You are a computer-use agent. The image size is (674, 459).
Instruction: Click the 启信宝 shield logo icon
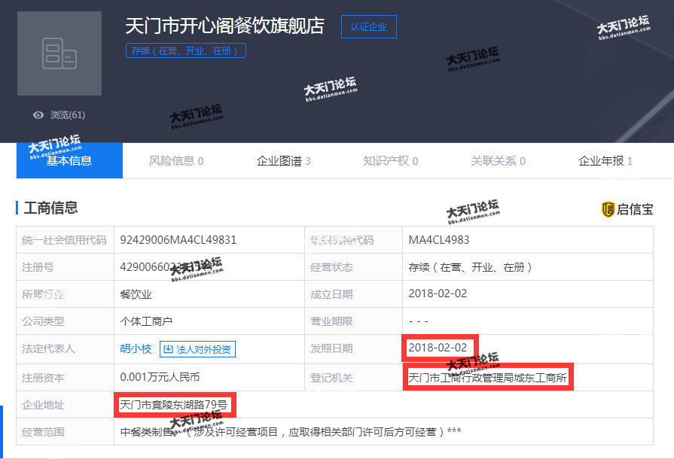pos(608,209)
